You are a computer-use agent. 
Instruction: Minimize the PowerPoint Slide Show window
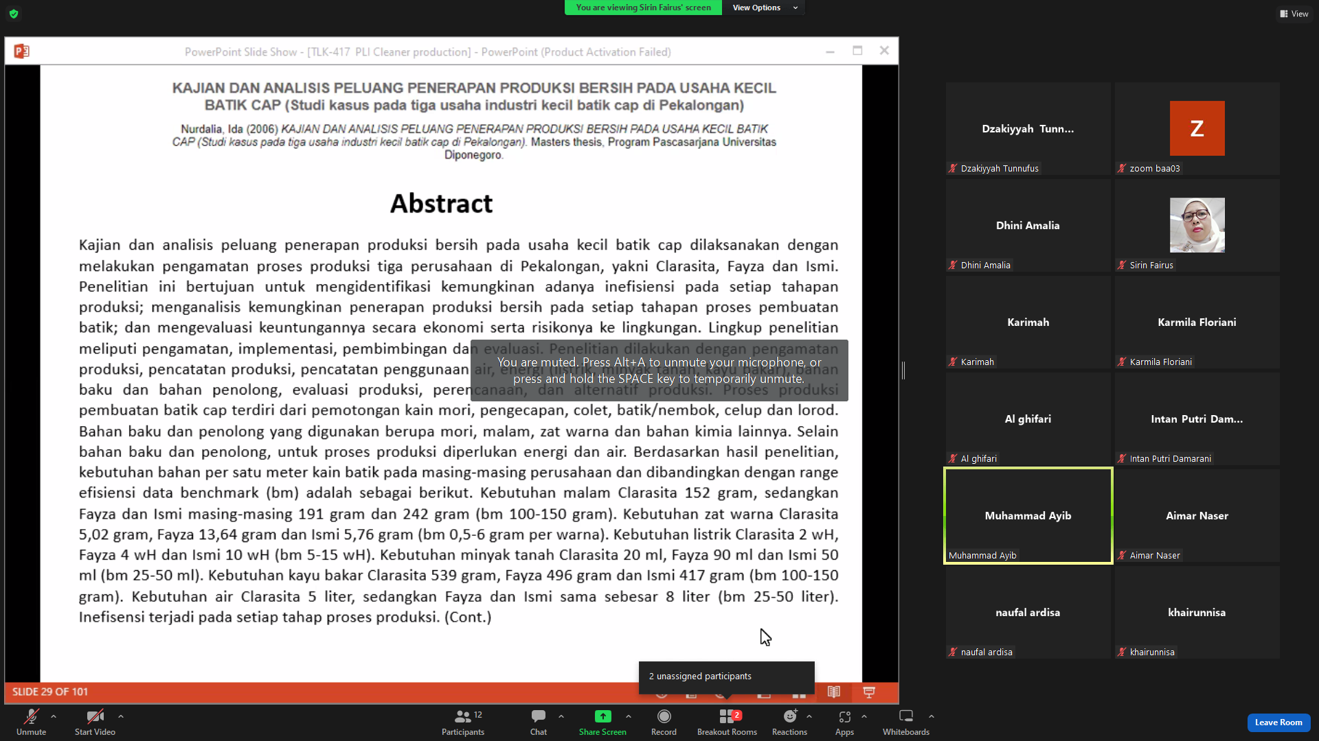[x=830, y=51]
